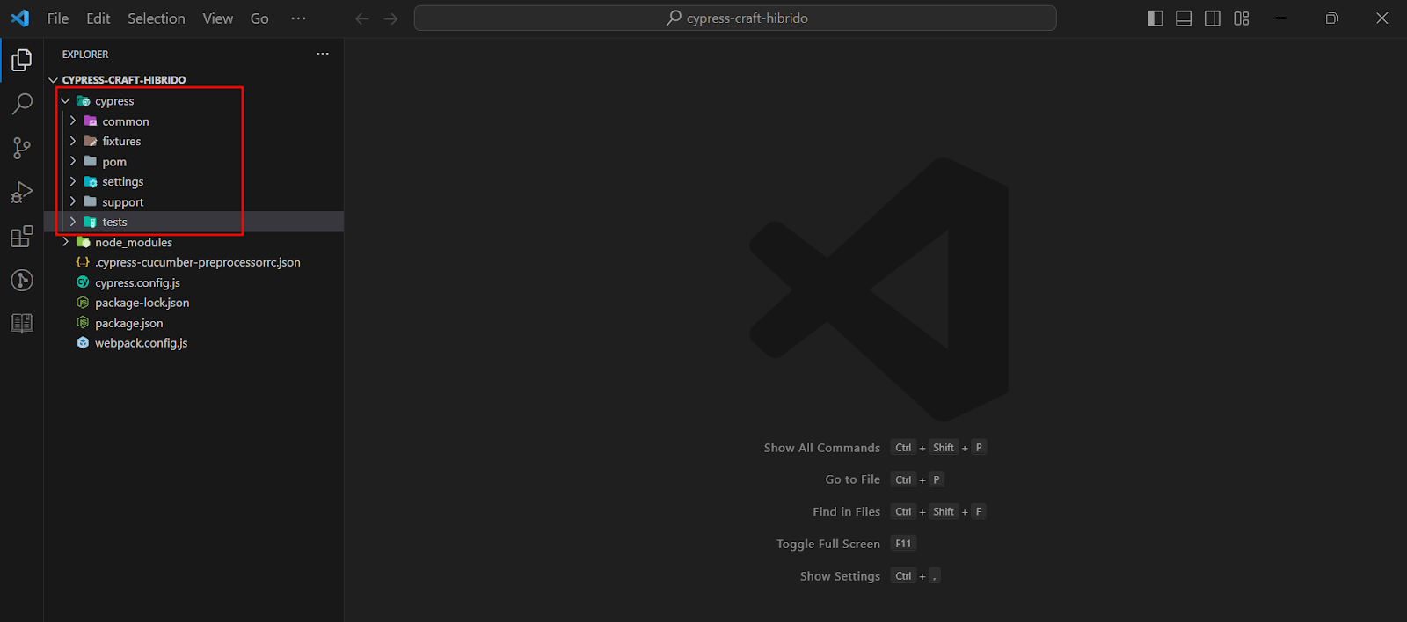Click the VS Code logo in the title bar

20,18
